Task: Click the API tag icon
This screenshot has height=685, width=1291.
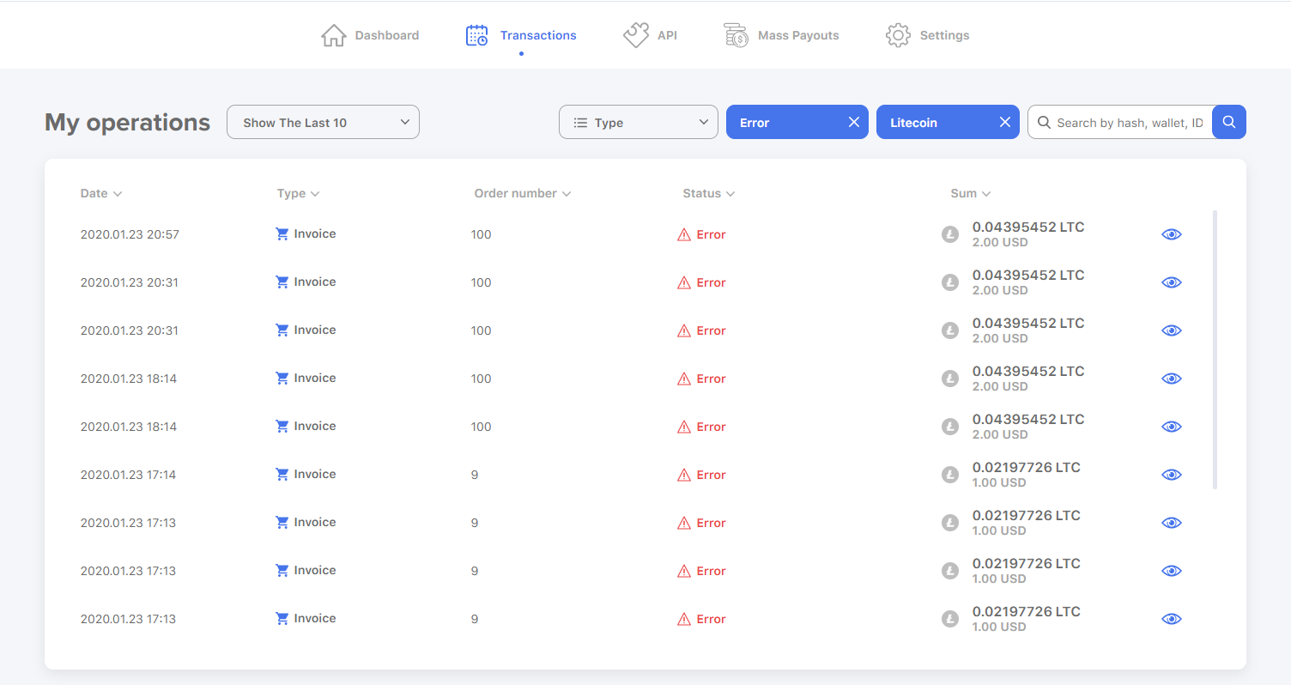Action: pos(636,35)
